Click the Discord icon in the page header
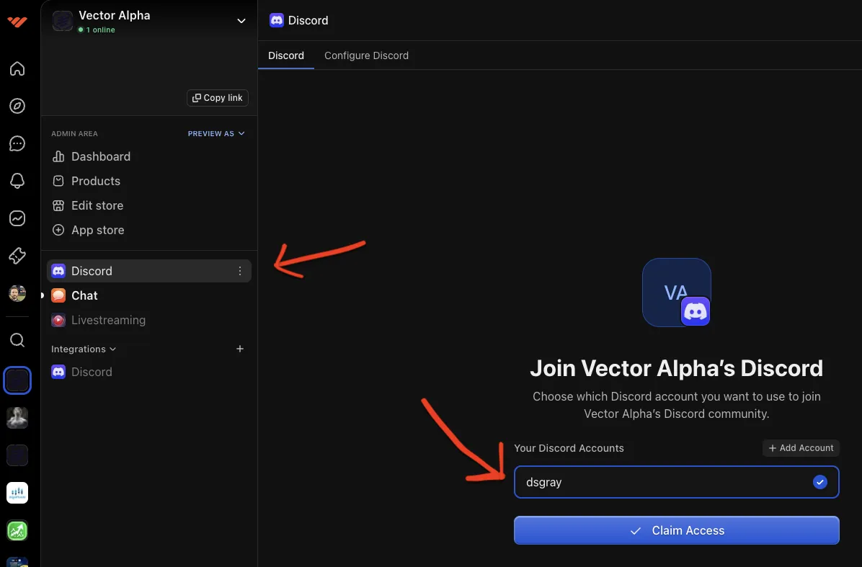 pyautogui.click(x=277, y=20)
